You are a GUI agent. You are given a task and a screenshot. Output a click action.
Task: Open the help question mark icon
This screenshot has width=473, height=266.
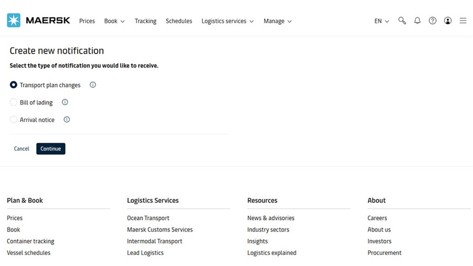coord(432,21)
